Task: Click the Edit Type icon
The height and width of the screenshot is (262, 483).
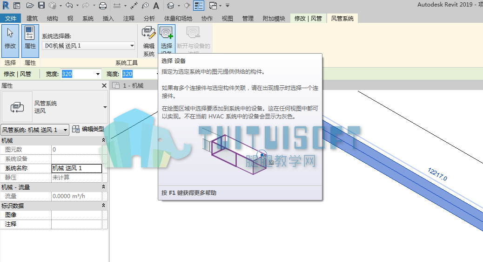Action: (75, 129)
